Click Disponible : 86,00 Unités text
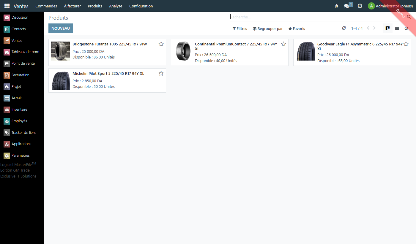 click(x=94, y=57)
